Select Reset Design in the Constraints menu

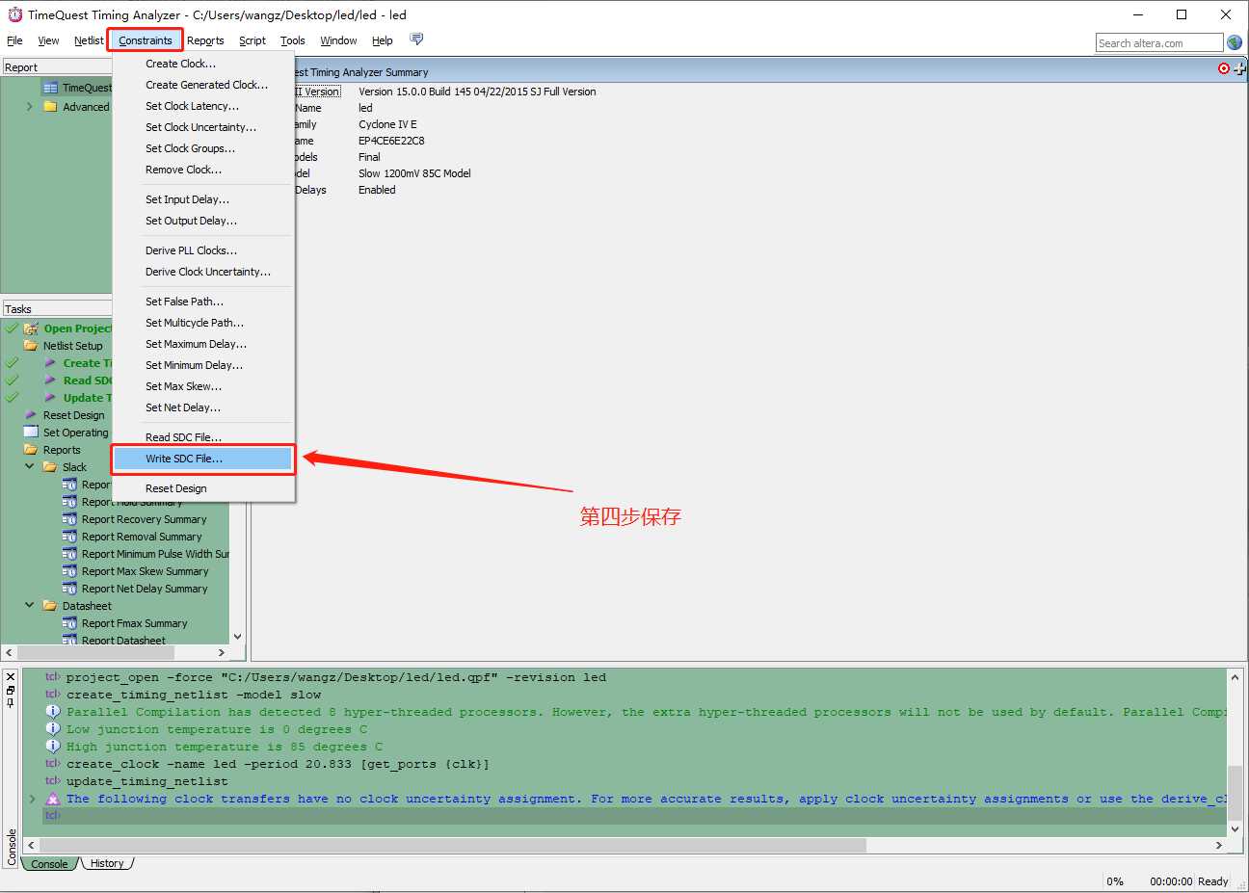point(203,488)
